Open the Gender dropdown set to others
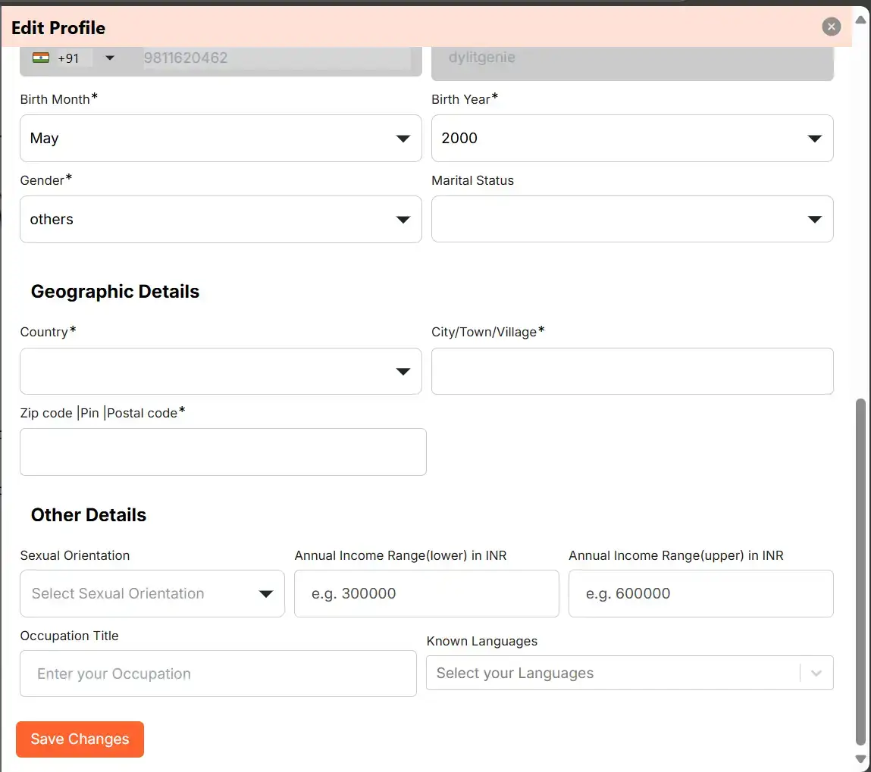Screen dimensions: 871x772 tap(221, 220)
